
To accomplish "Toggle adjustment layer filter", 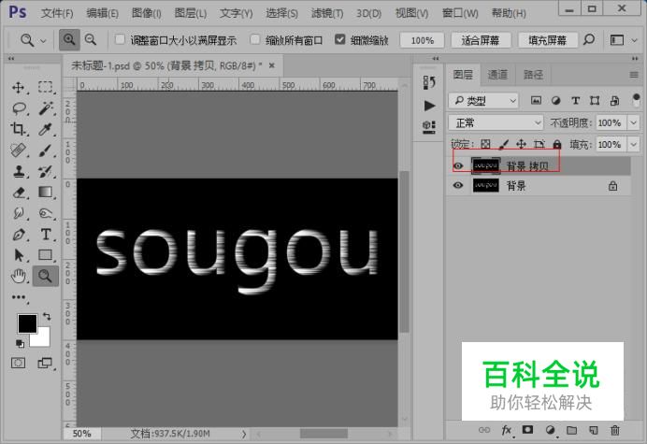I will point(555,100).
